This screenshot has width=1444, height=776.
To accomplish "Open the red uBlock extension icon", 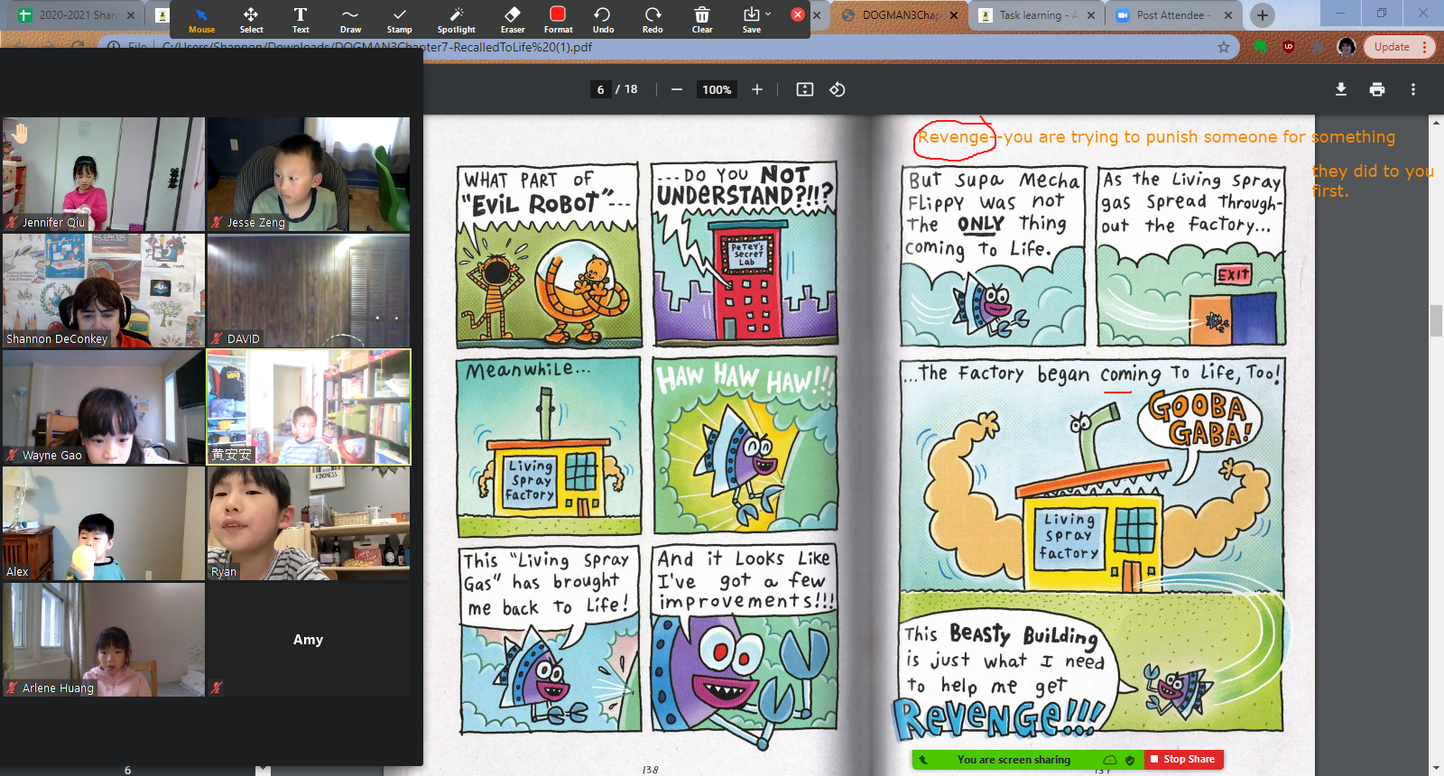I will [1289, 47].
